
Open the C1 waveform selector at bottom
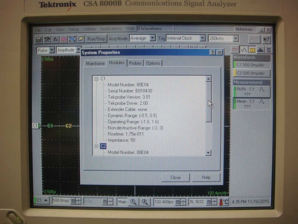click(42, 201)
